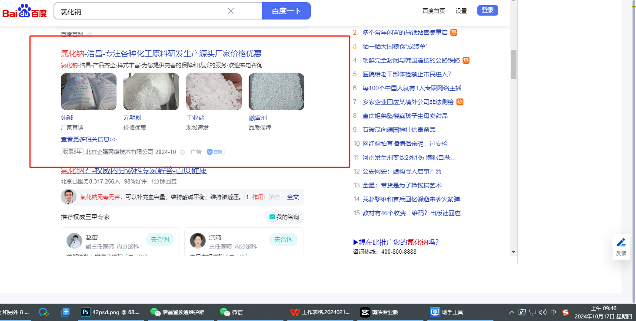Click 查看更多相关信息>> link
Image resolution: width=636 pixels, height=321 pixels.
(89, 139)
